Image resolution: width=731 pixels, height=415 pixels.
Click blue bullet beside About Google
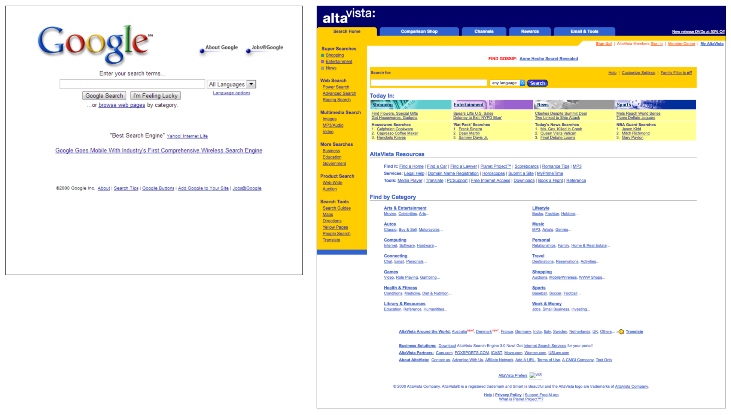(202, 51)
